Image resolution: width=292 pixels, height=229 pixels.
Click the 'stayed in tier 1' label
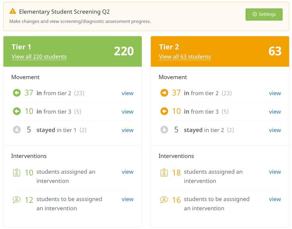point(56,130)
